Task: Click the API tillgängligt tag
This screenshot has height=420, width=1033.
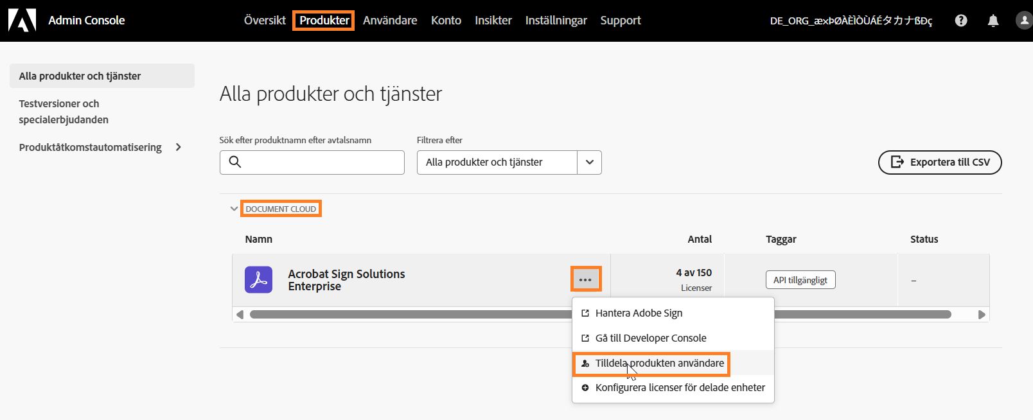Action: point(800,280)
